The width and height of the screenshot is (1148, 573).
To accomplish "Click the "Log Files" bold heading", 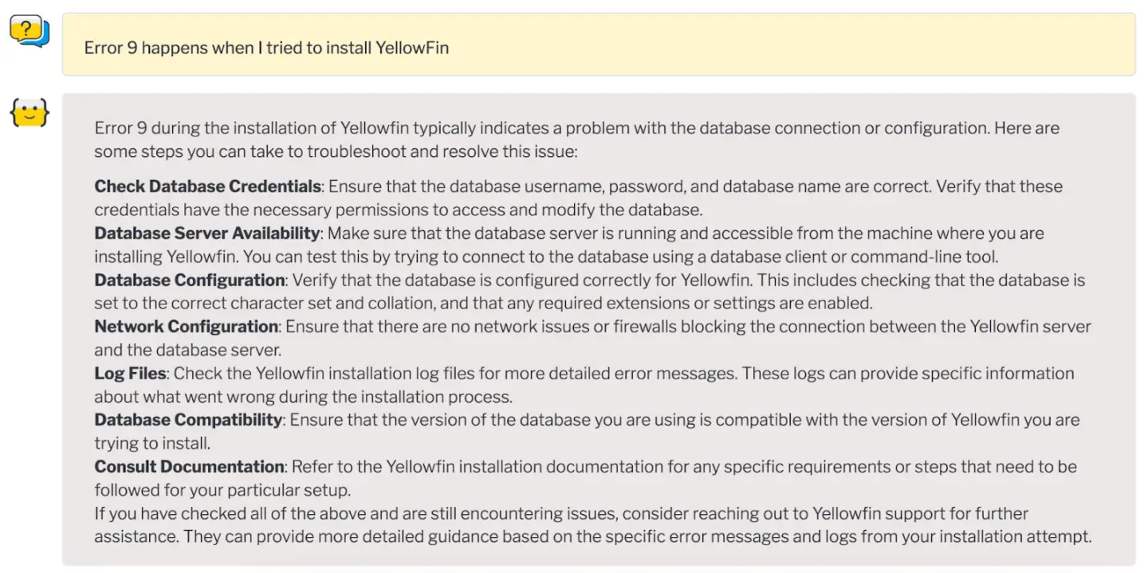I will pos(130,374).
